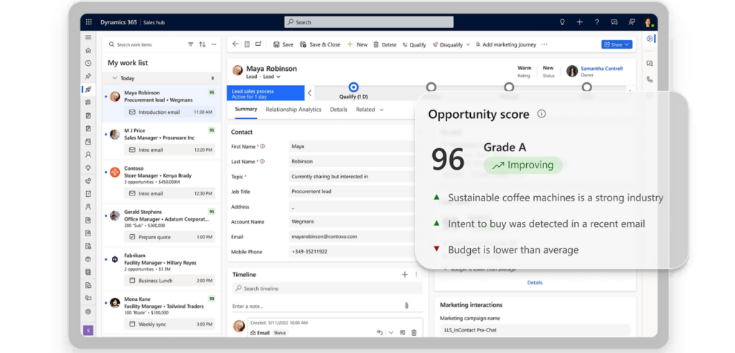Open chat icon in right rail
Viewport: 735px width, 353px height.
coord(649,63)
